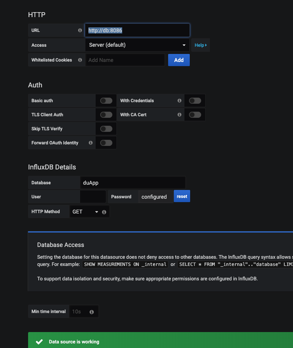This screenshot has width=293, height=348.
Task: Toggle the Basic auth switch
Action: click(106, 101)
